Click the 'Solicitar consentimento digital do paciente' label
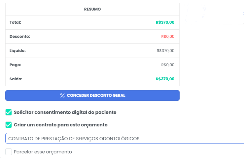The width and height of the screenshot is (244, 158). [65, 112]
